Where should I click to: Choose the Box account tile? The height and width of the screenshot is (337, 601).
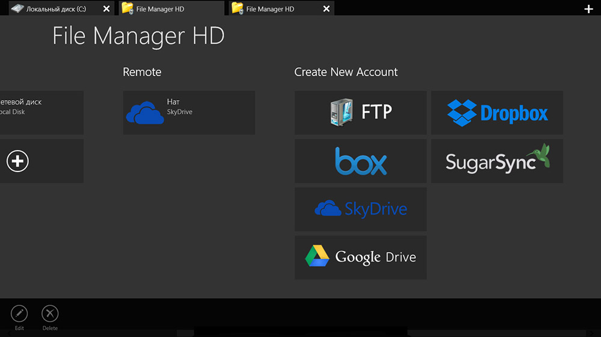pyautogui.click(x=360, y=161)
